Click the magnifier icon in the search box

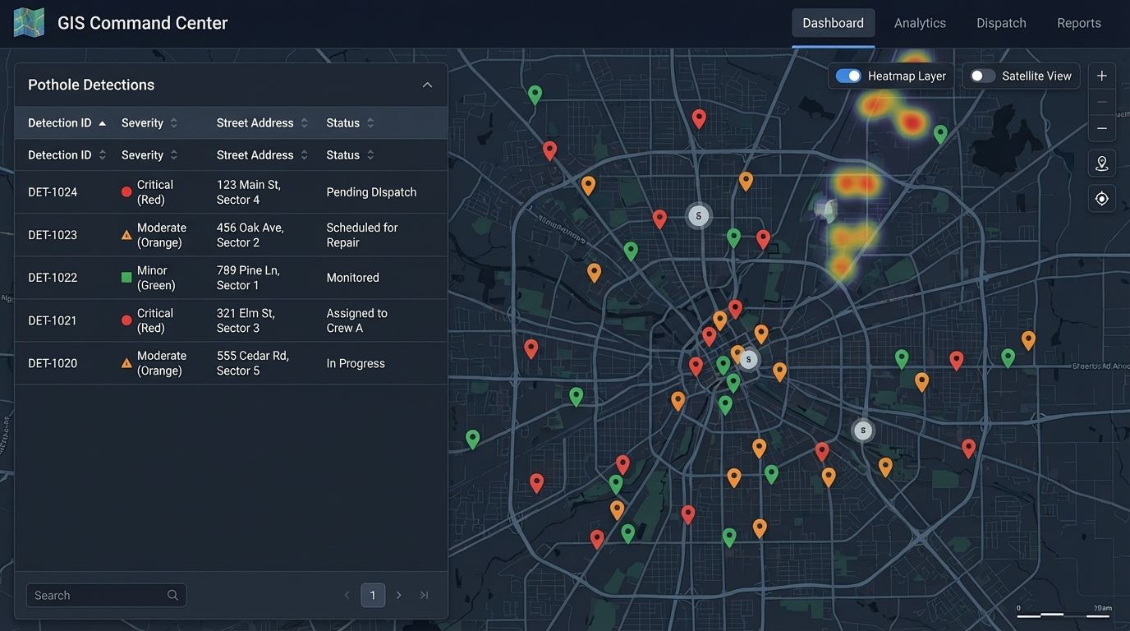[172, 594]
